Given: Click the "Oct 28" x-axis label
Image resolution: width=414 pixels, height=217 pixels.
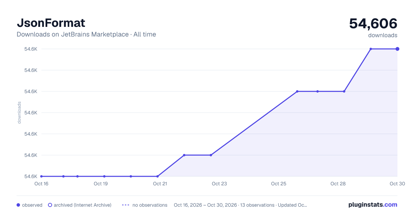Looking at the screenshot, I should pyautogui.click(x=338, y=184).
